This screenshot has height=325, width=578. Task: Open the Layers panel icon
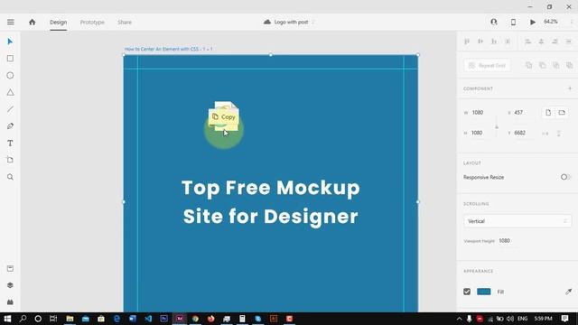tap(10, 285)
